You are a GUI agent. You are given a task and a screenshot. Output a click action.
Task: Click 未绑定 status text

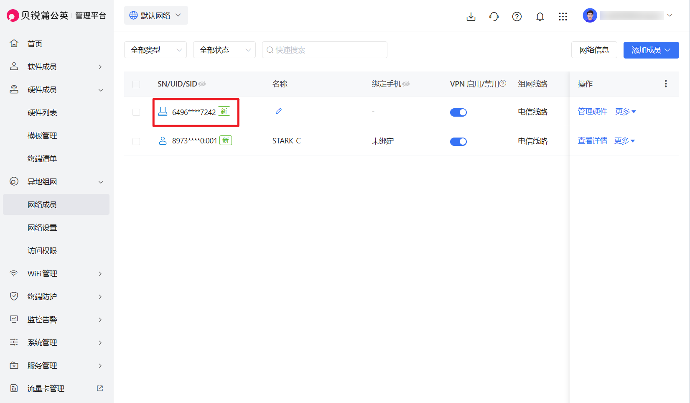383,141
